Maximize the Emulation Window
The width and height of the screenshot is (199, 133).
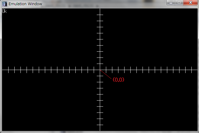pos(179,3)
